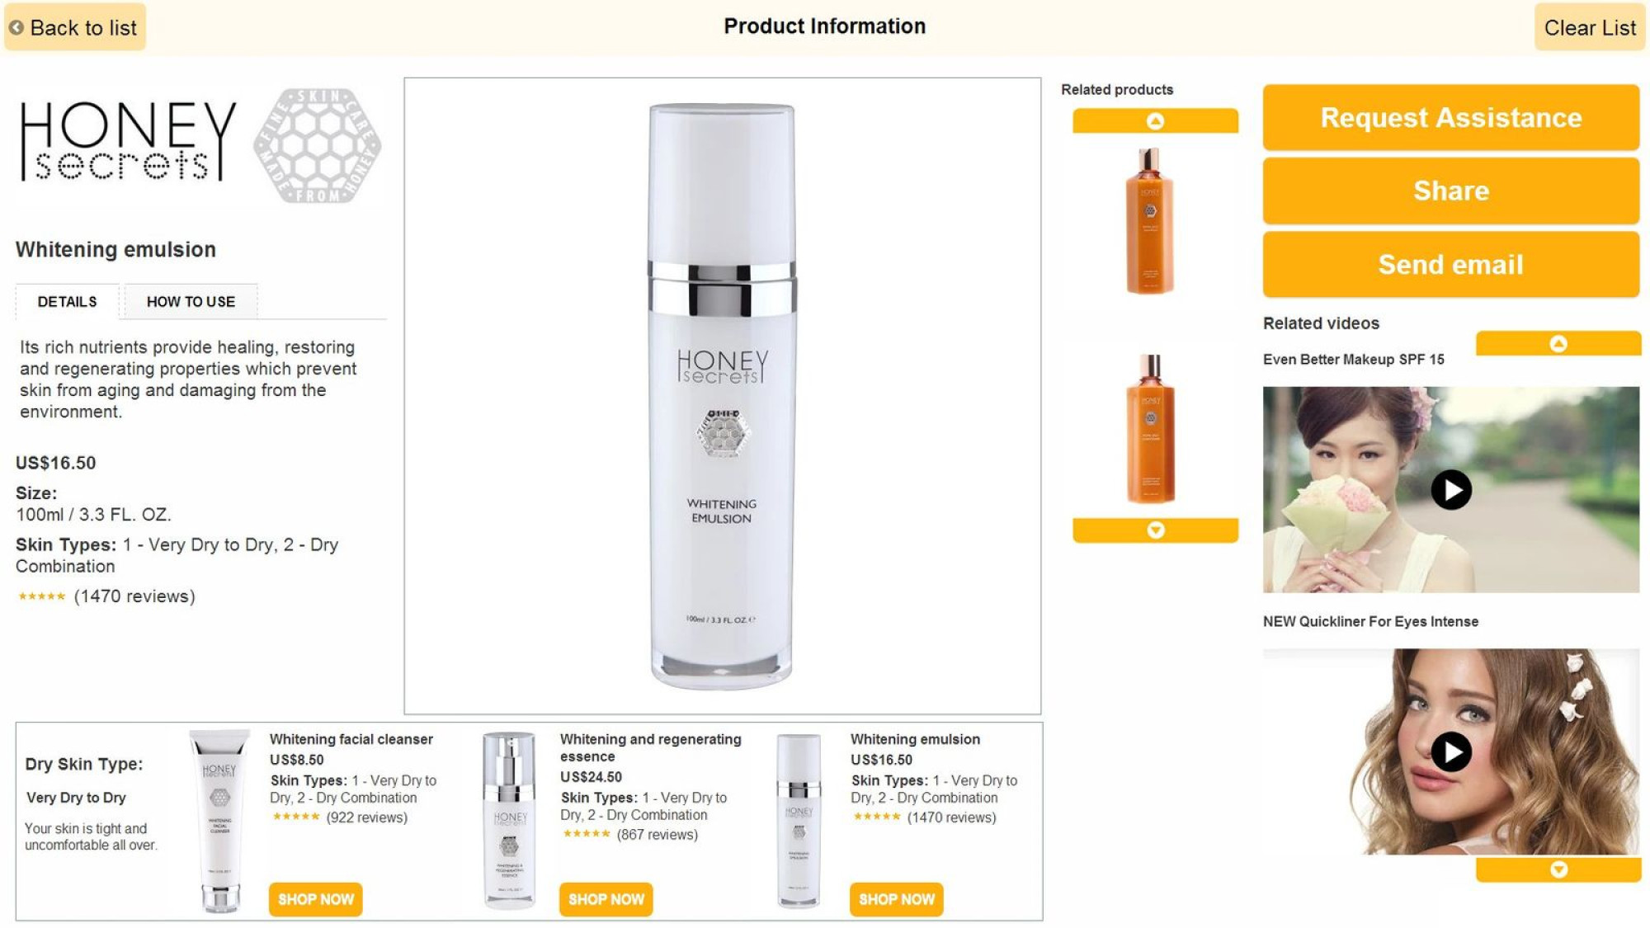Select the DETAILS tab

67,302
